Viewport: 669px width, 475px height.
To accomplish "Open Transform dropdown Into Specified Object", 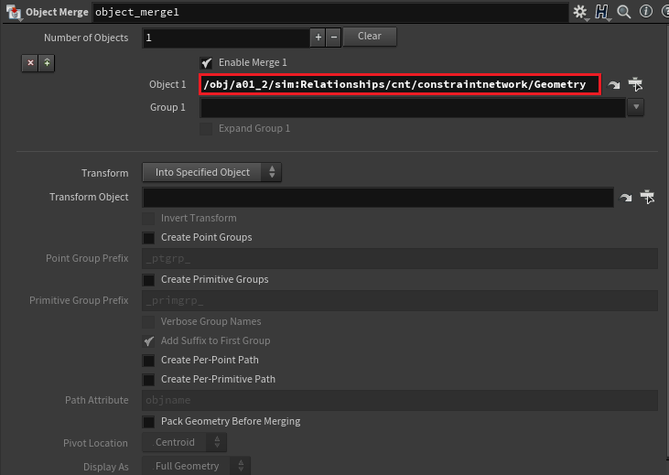I will click(x=212, y=172).
